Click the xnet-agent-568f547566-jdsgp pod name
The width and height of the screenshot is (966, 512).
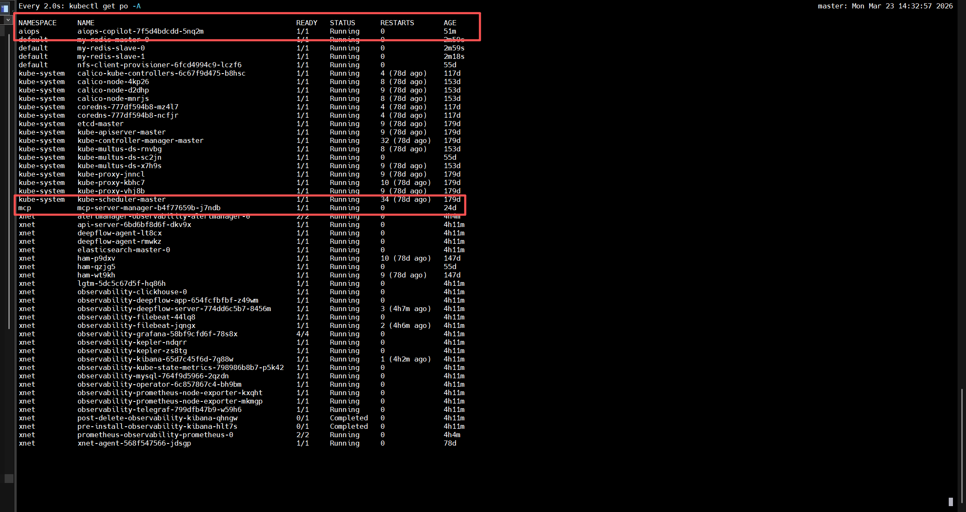134,443
